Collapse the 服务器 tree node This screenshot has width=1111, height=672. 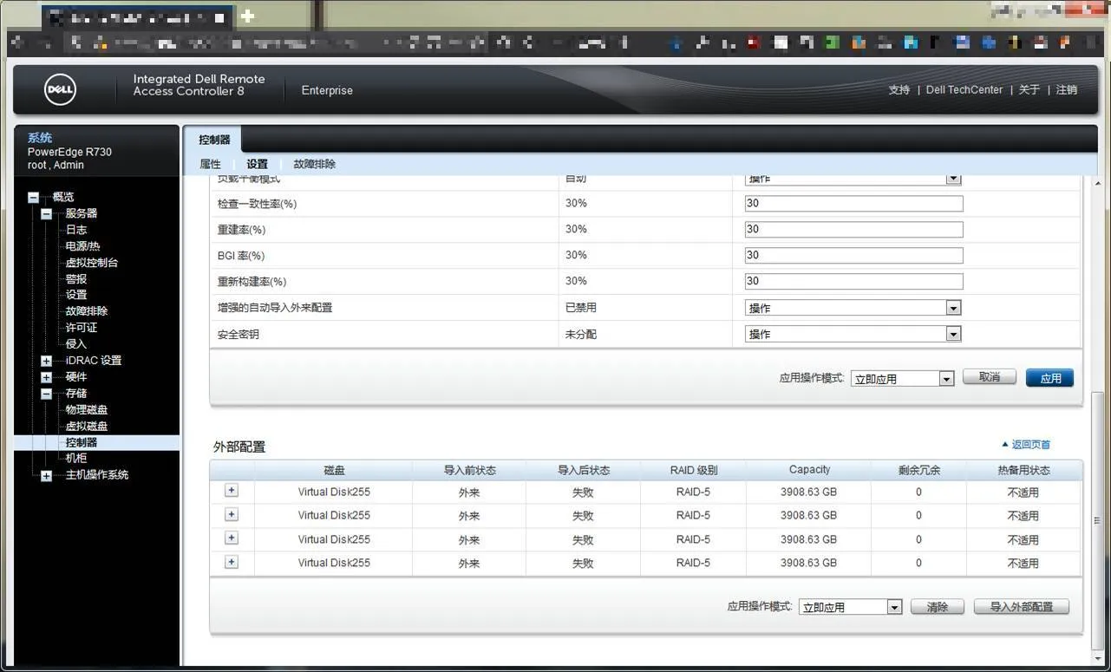[46, 214]
